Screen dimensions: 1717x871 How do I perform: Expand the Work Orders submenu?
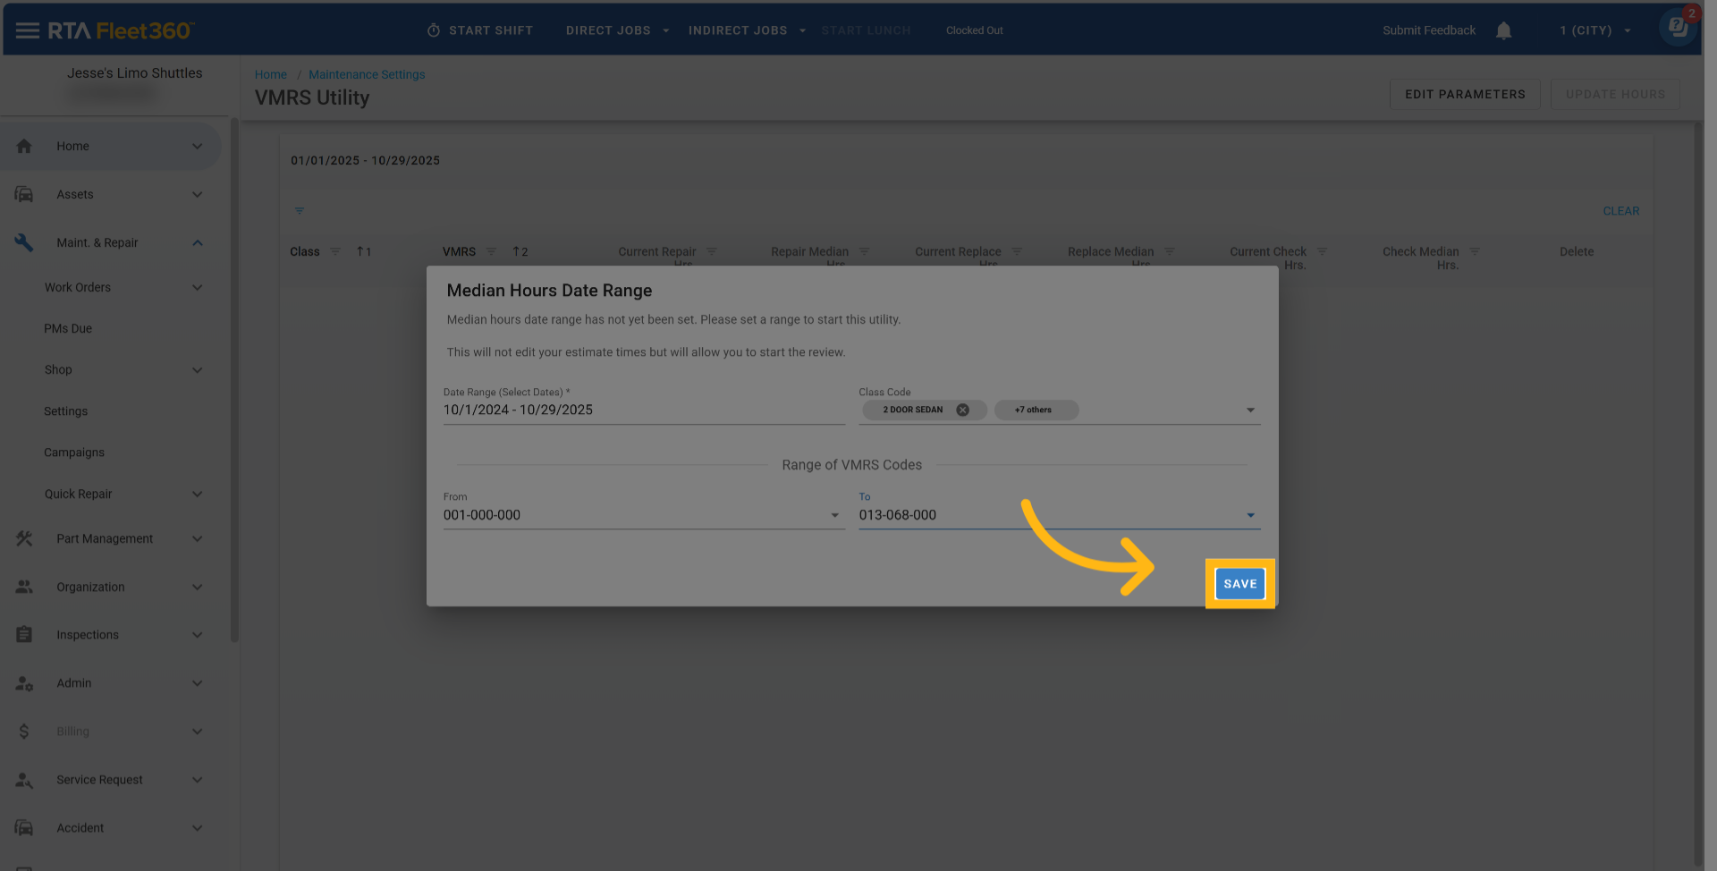(x=197, y=287)
